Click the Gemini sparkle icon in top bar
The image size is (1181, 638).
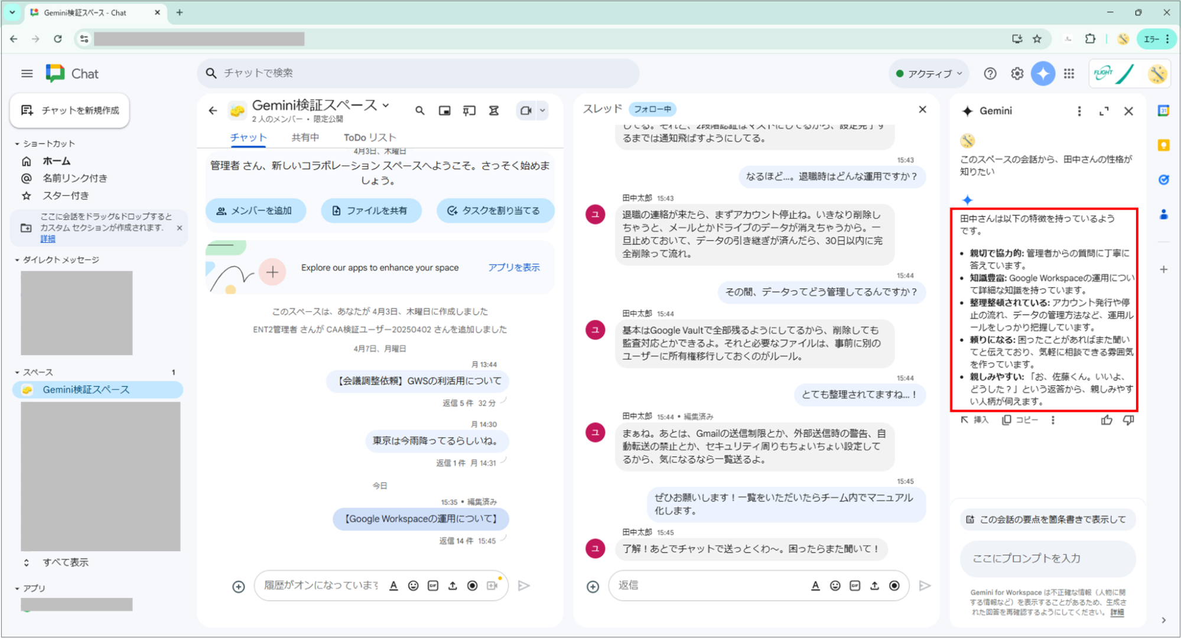(x=1043, y=74)
